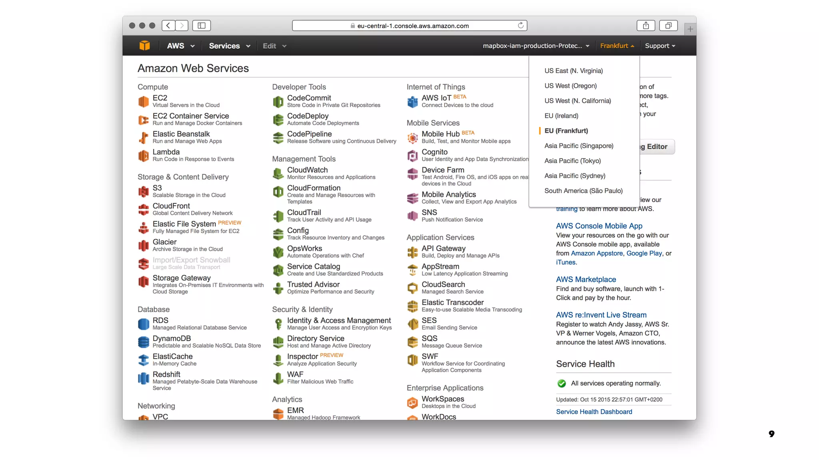Screen dimensions: 819x460
Task: Open the S3 storage icon
Action: (143, 192)
